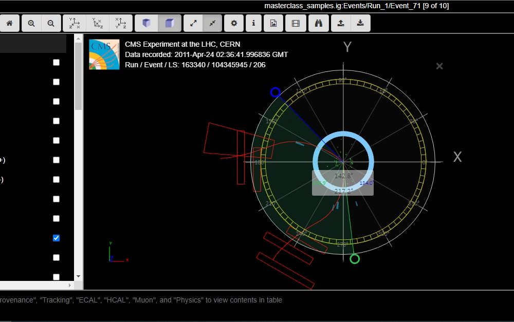Screen dimensions: 514x322
Task: Select the orthographic projection cube icon
Action: [169, 23]
